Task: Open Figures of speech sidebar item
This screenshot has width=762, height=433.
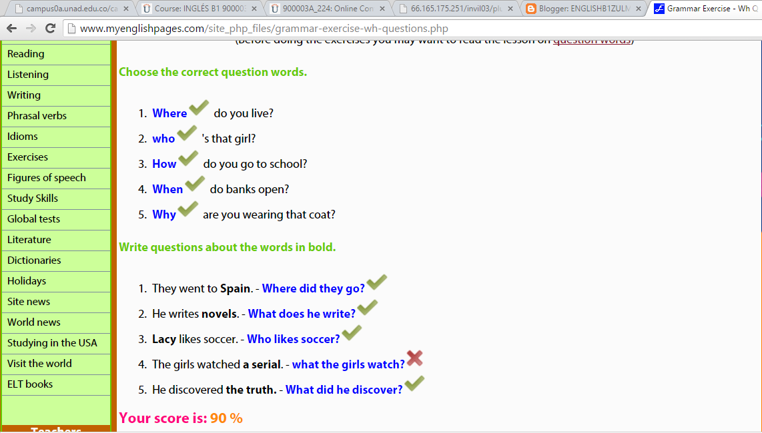Action: (x=56, y=178)
